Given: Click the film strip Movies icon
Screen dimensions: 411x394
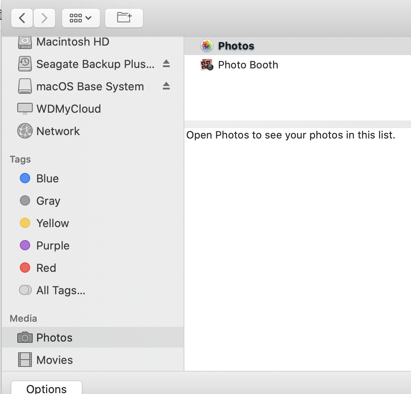Looking at the screenshot, I should (x=25, y=360).
